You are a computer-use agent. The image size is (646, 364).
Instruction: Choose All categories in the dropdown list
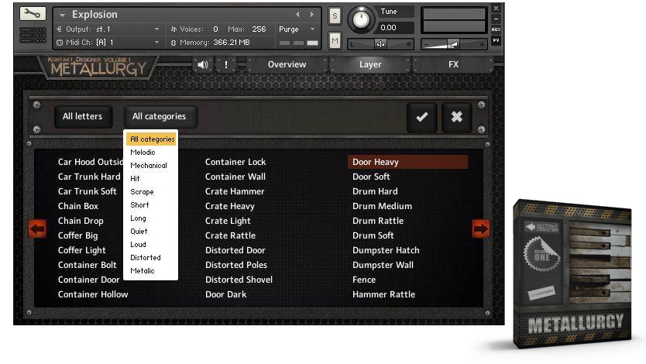pyautogui.click(x=151, y=139)
